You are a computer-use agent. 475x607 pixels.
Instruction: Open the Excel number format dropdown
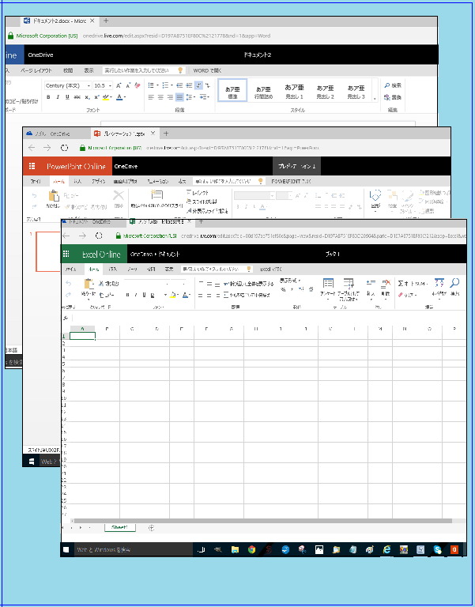[290, 281]
